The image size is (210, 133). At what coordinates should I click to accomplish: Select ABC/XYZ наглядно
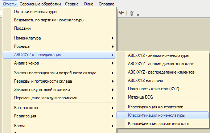click(x=162, y=80)
